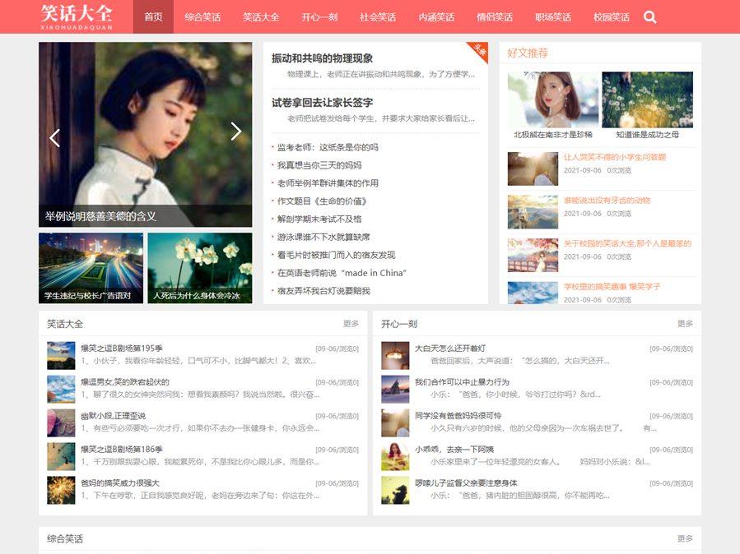Screen dimensions: 740x554
Task: Click thumbnail beside 让人哭笑不得的小学生问答题
Action: pyautogui.click(x=533, y=169)
